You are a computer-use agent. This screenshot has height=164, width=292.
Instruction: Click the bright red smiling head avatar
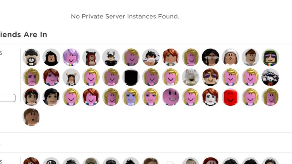click(x=231, y=97)
